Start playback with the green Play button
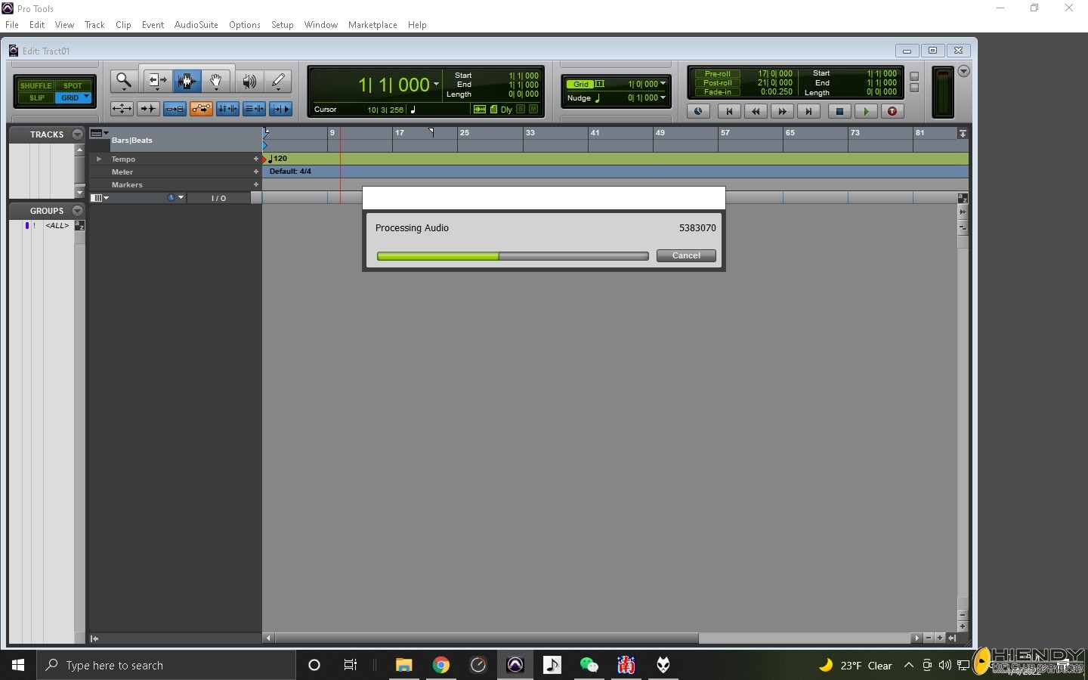This screenshot has width=1088, height=680. 866,111
